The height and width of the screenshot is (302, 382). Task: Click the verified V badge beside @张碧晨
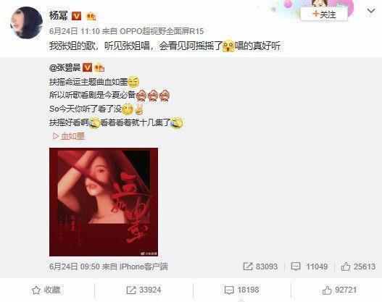coord(87,67)
